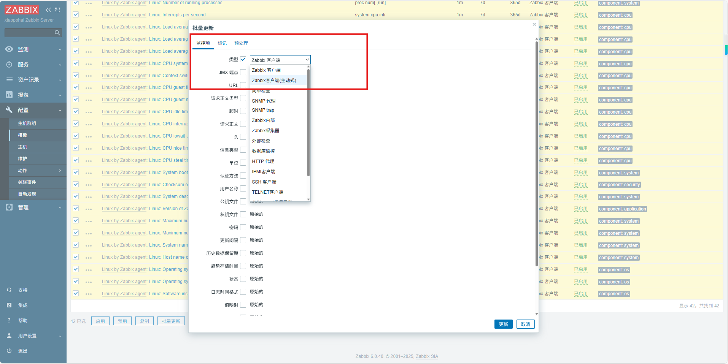Expand the 动作 submenu in sidebar
The image size is (728, 364).
click(x=23, y=170)
